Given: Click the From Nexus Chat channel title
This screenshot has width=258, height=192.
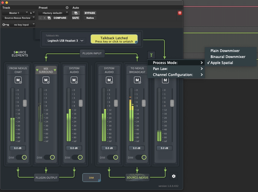Looking at the screenshot, I should (18, 70).
